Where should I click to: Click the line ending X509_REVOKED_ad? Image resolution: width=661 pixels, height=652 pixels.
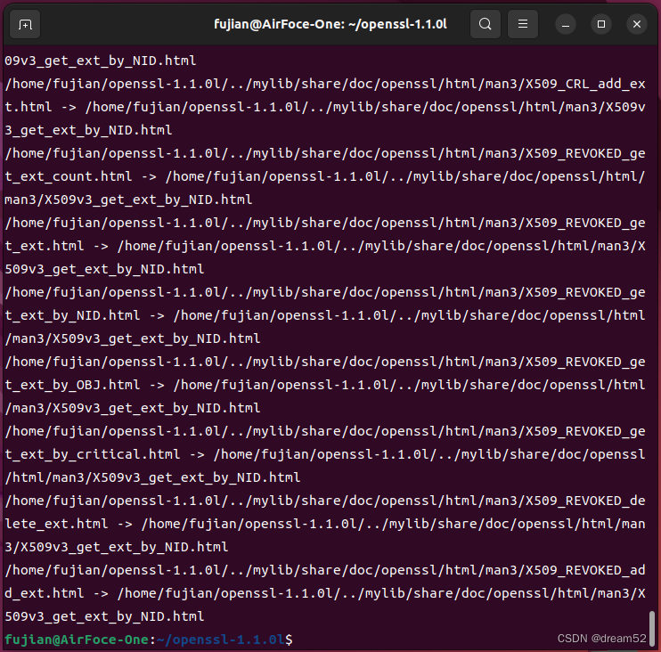click(325, 571)
